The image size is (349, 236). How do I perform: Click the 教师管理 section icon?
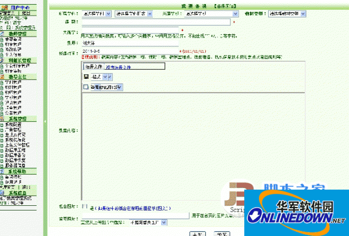coord(2,34)
